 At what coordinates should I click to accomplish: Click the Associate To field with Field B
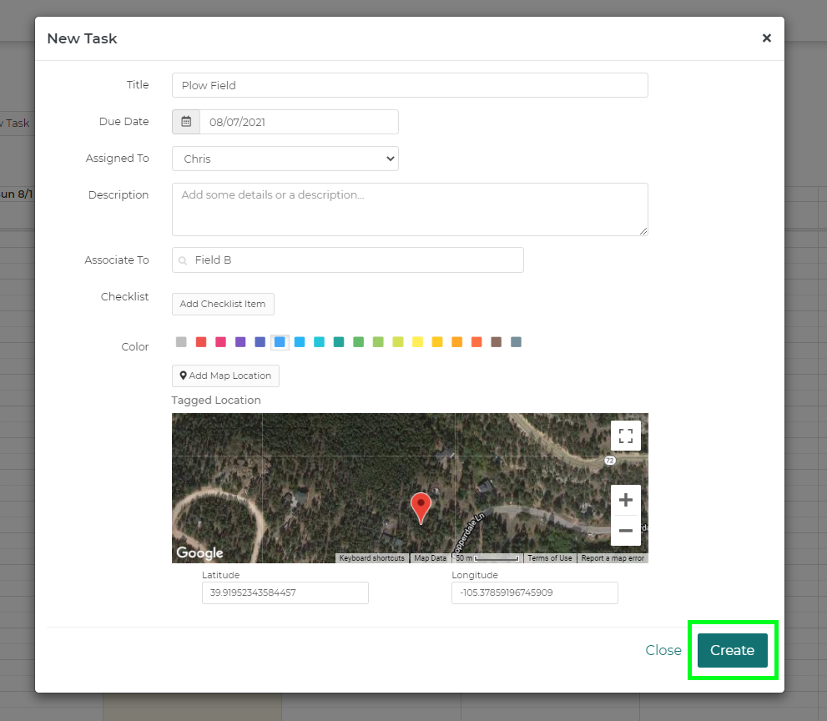347,260
